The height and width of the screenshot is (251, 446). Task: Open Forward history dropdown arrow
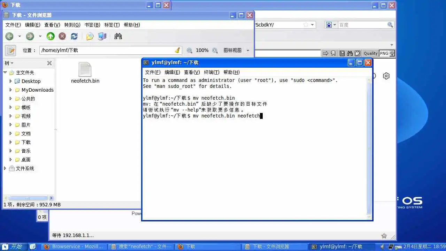40,36
